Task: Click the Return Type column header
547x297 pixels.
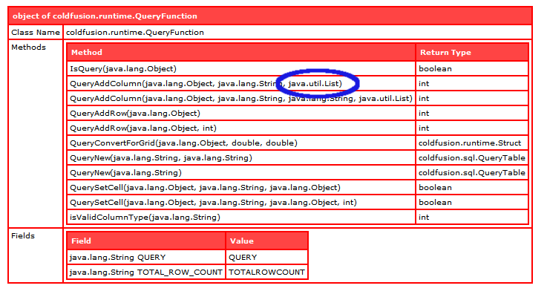Action: (472, 53)
